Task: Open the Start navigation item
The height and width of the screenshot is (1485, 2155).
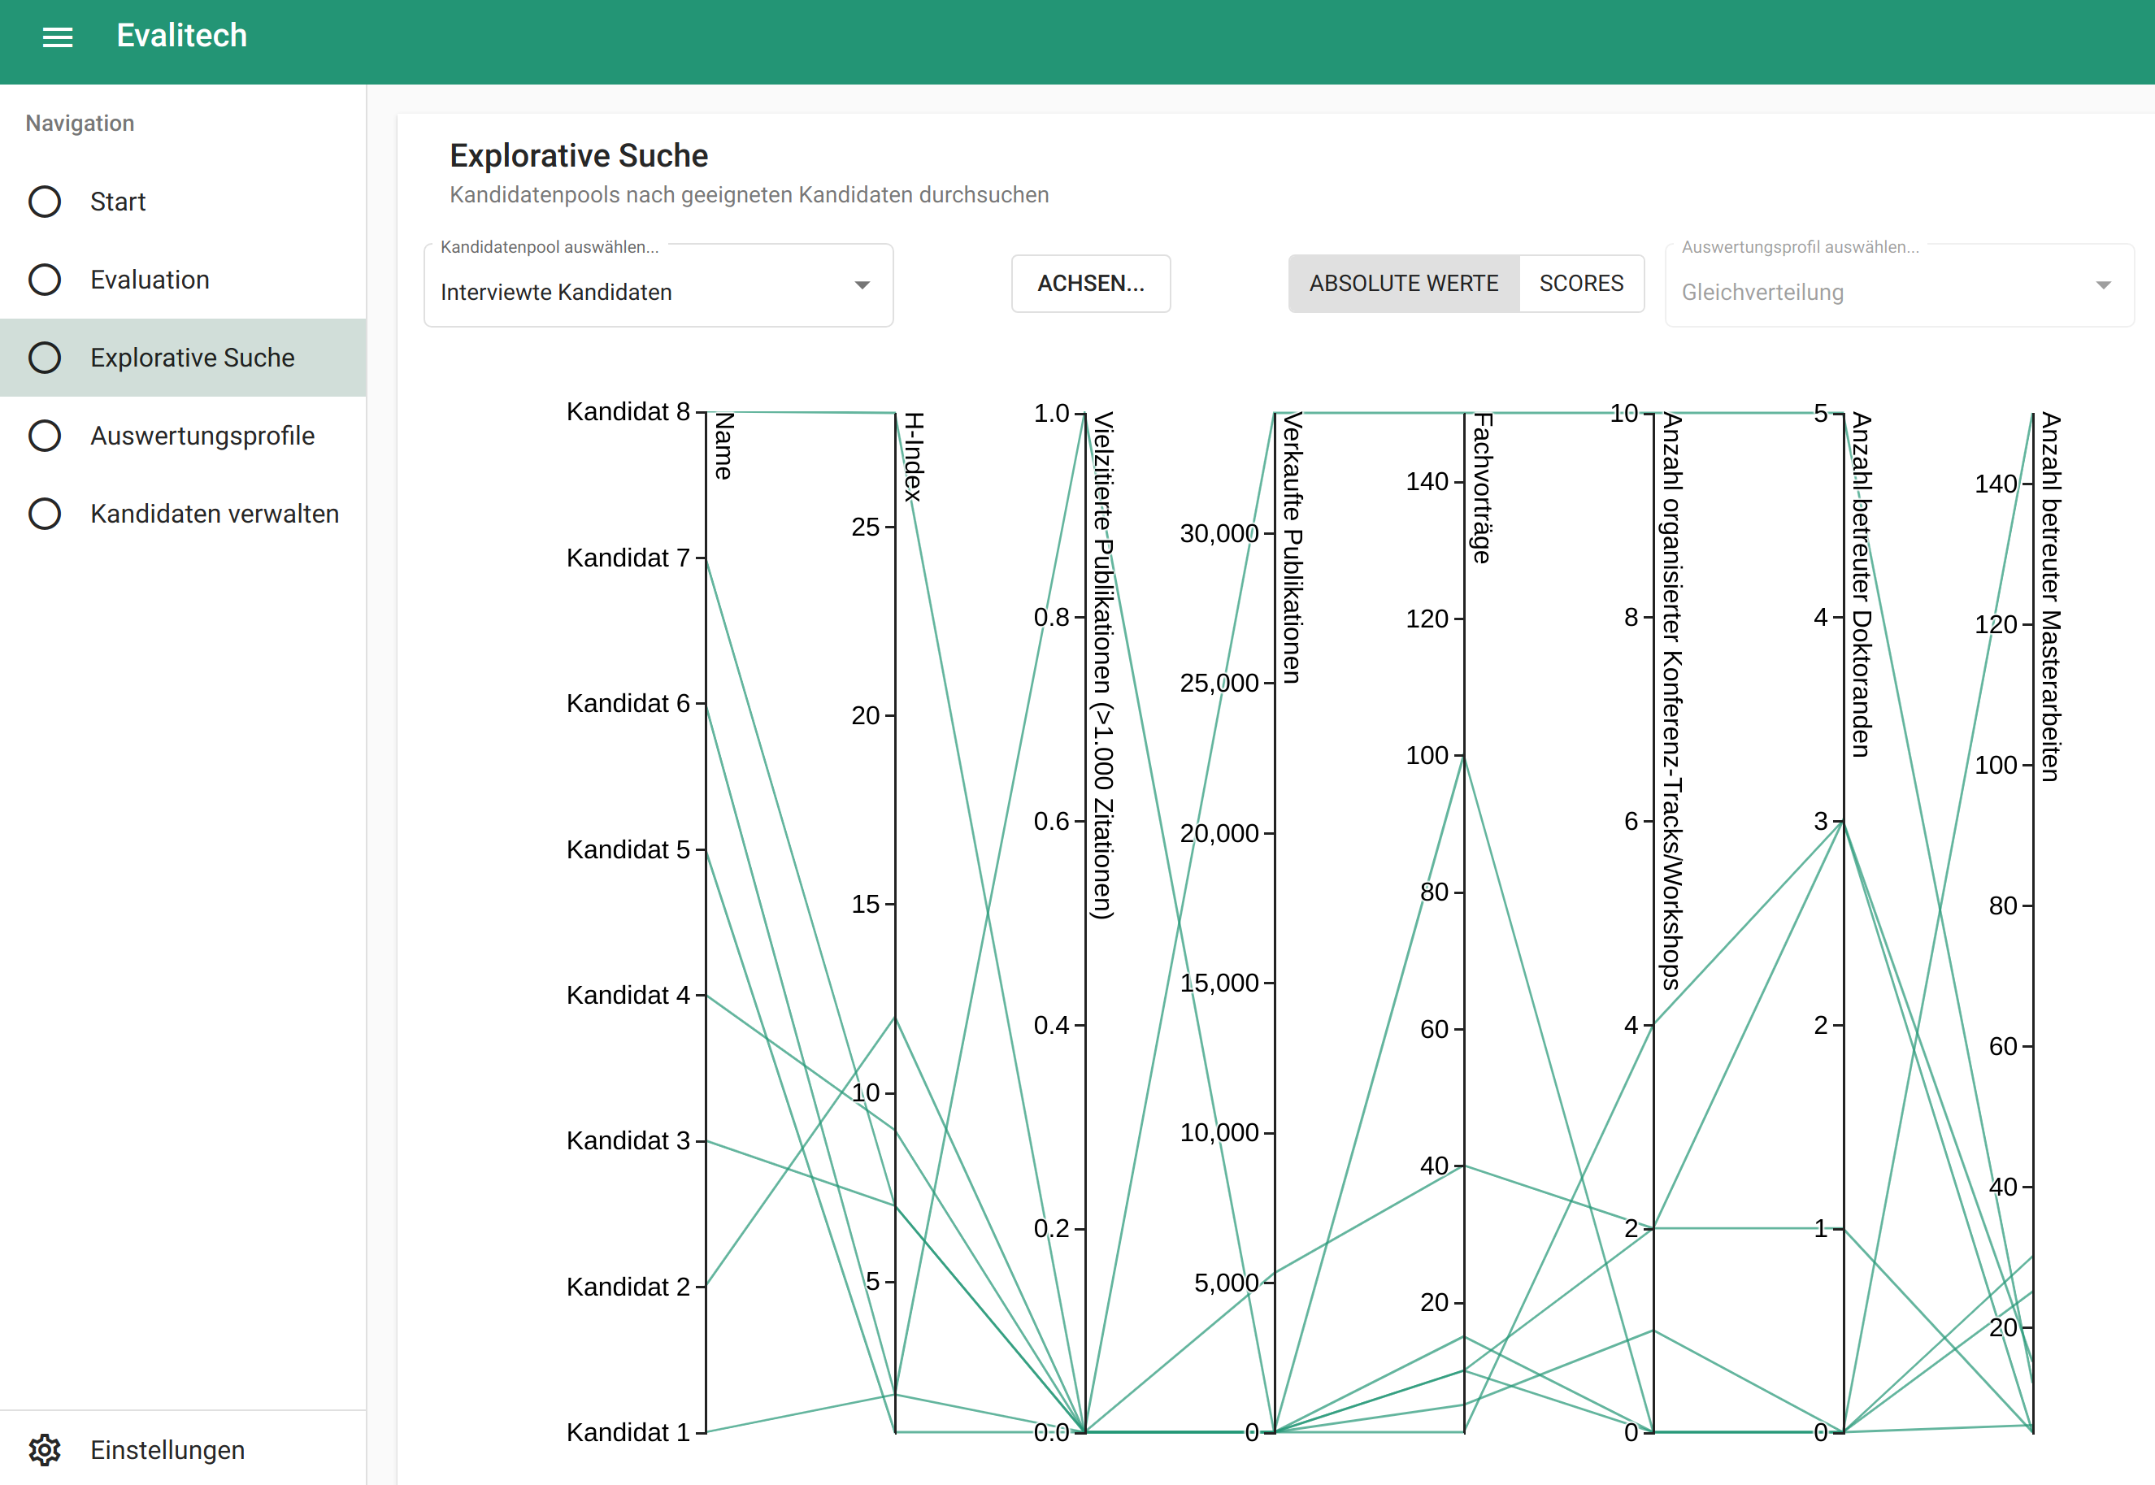Action: coord(182,202)
